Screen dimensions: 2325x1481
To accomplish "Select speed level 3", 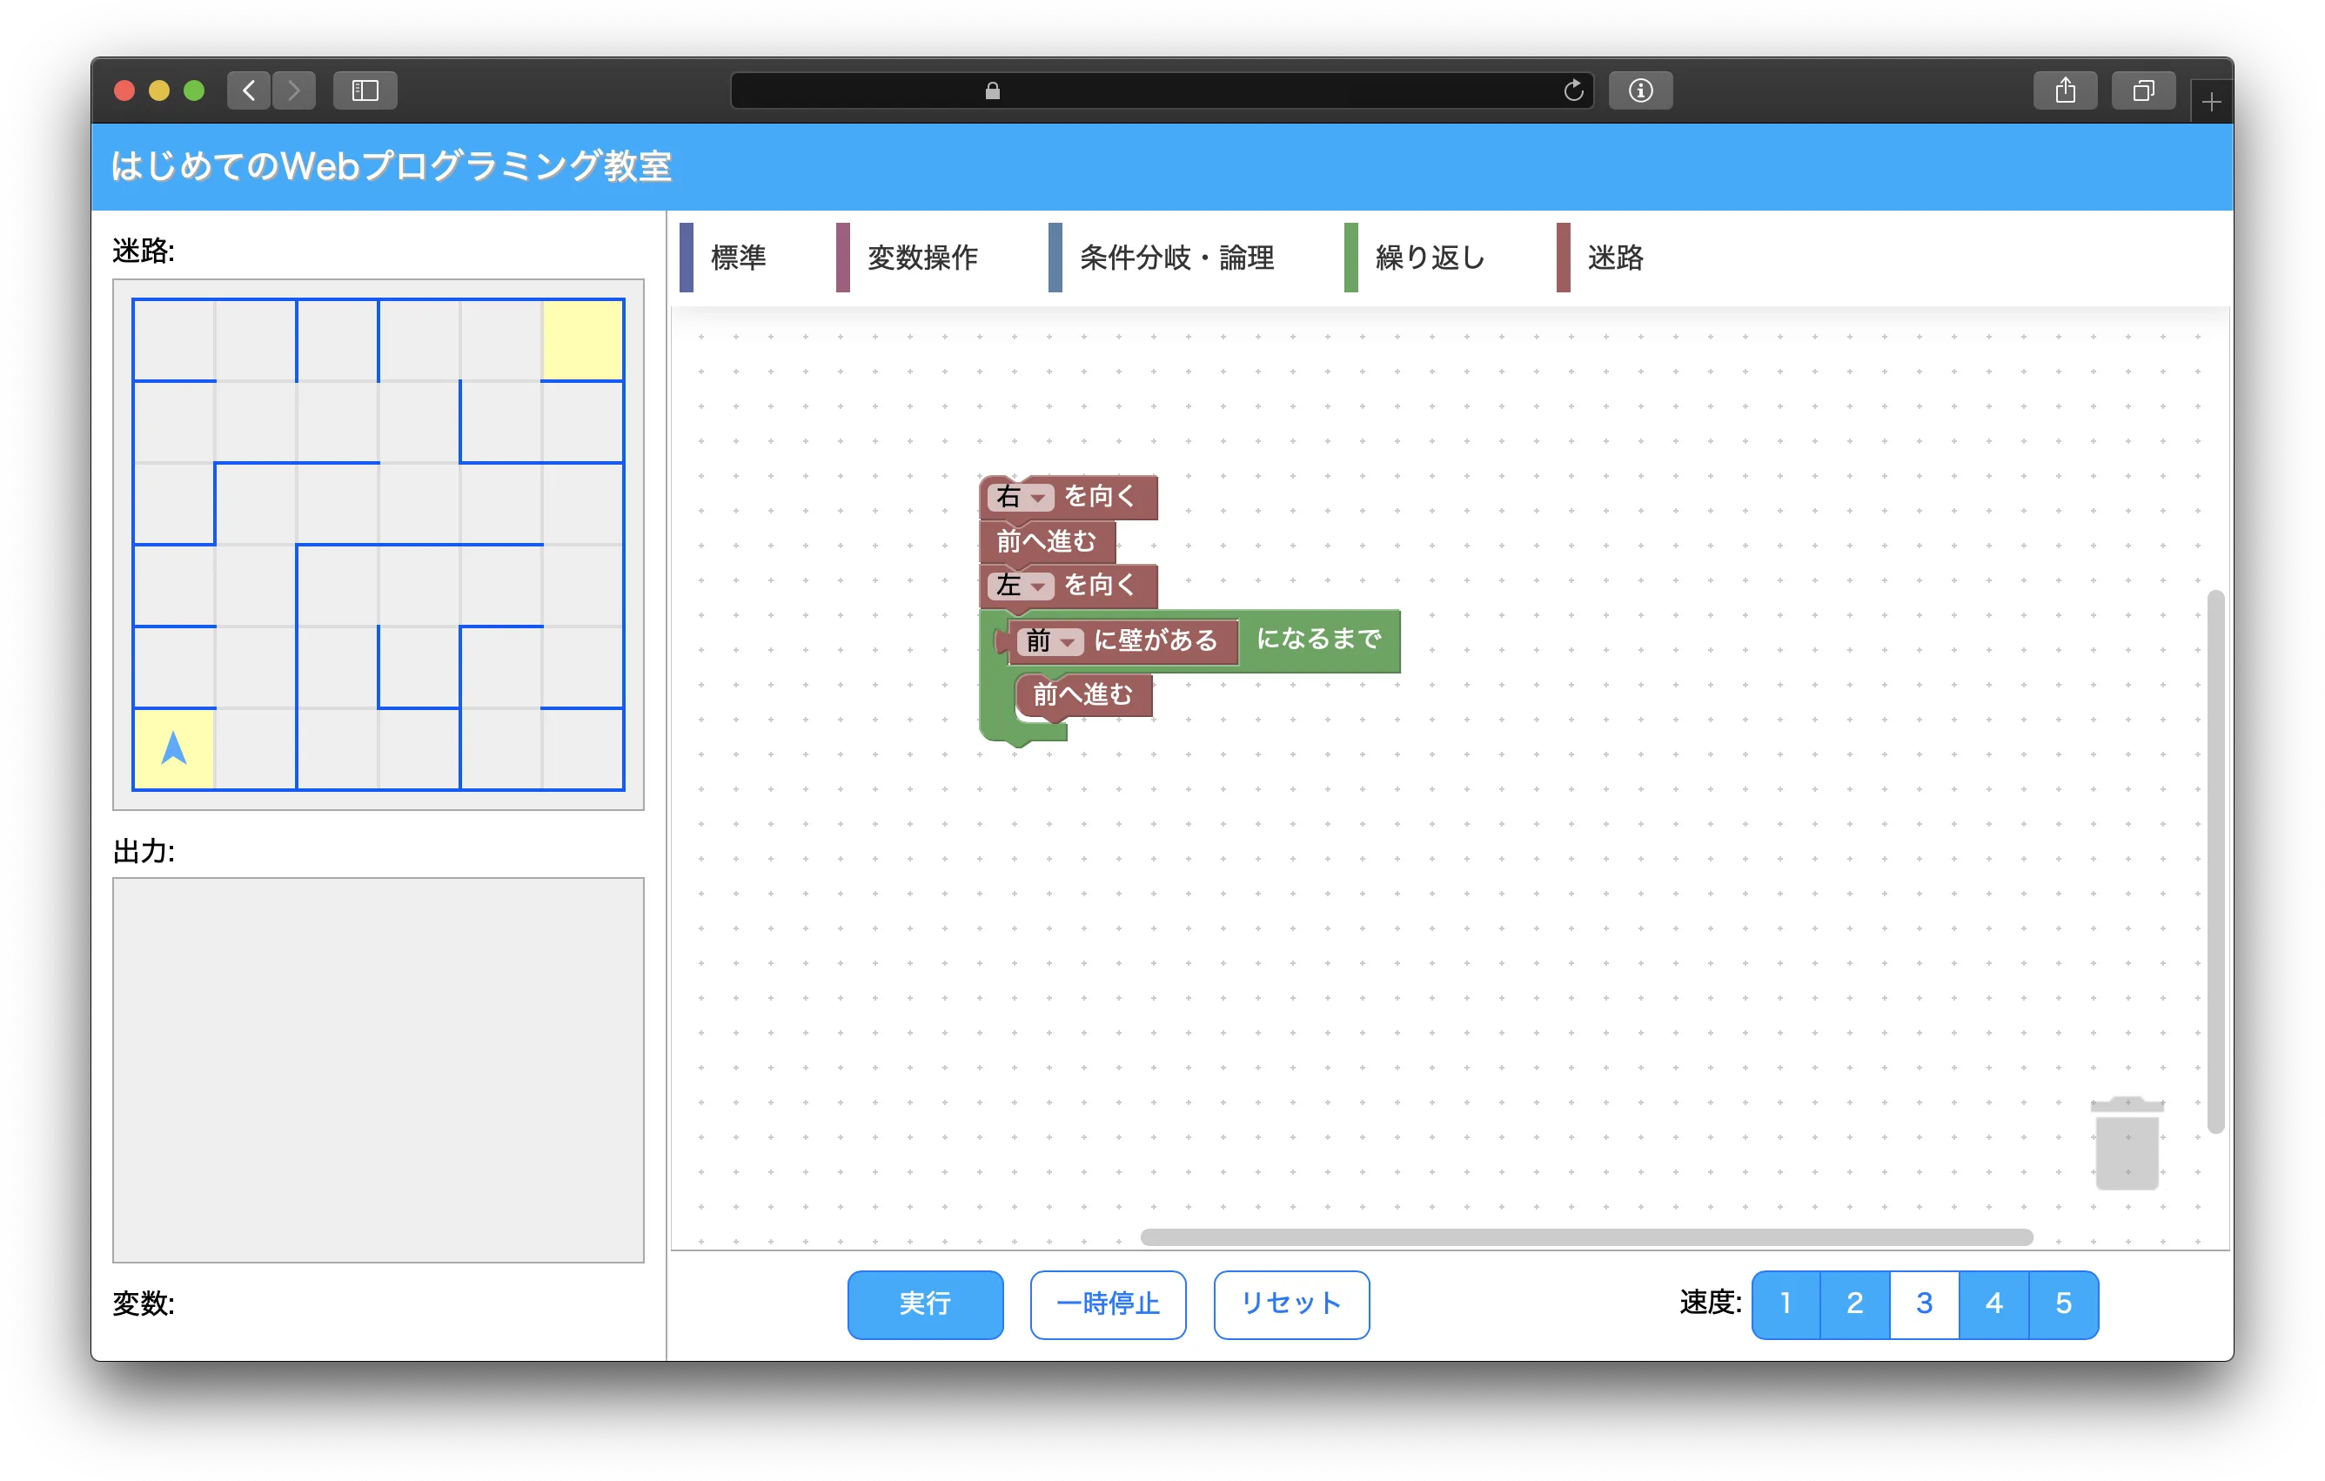I will [1923, 1304].
